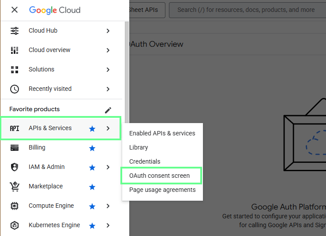Open the Solutions menu label

pos(41,69)
